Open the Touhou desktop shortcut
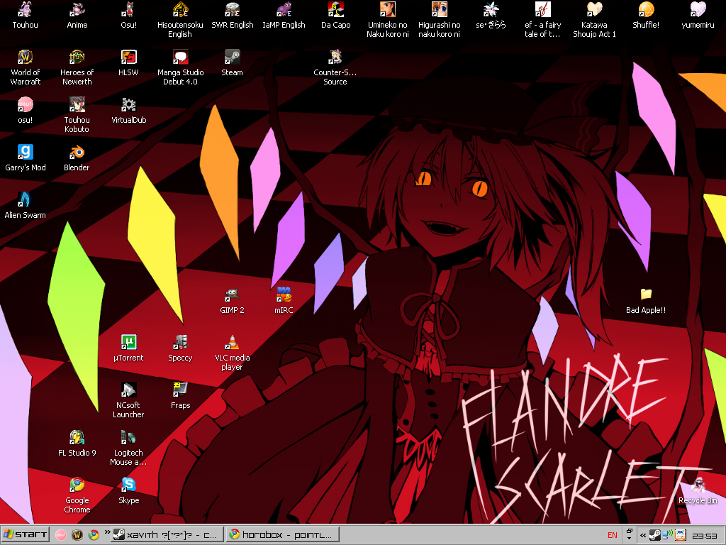 [26, 10]
